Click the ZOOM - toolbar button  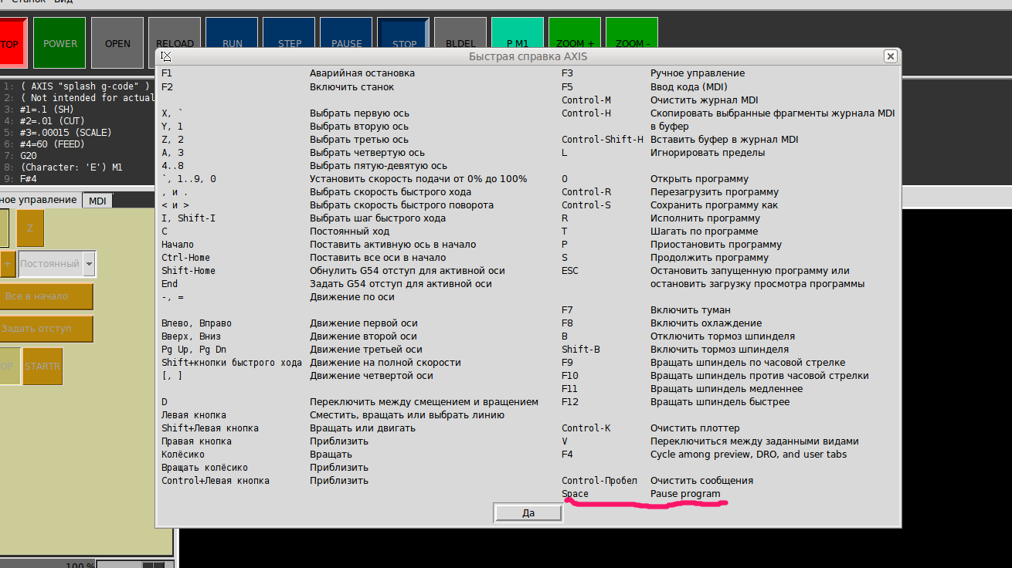point(632,43)
